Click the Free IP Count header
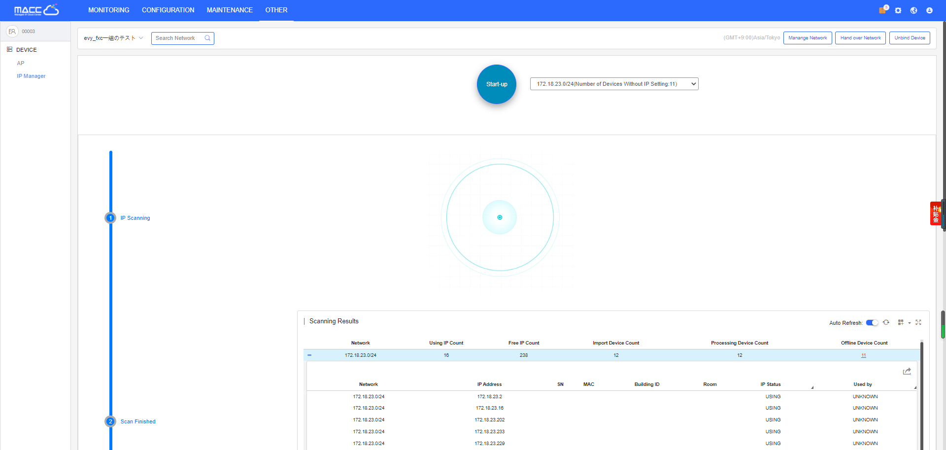946x450 pixels. point(524,343)
